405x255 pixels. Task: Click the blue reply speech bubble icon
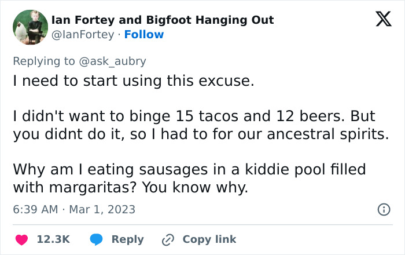[96, 239]
